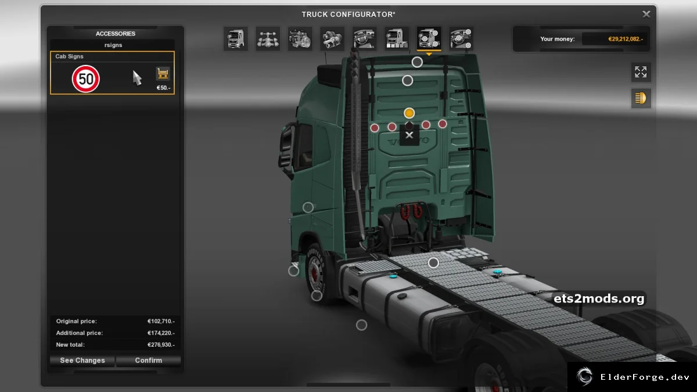
Task: Click the Original price €102,710 value
Action: (160, 321)
